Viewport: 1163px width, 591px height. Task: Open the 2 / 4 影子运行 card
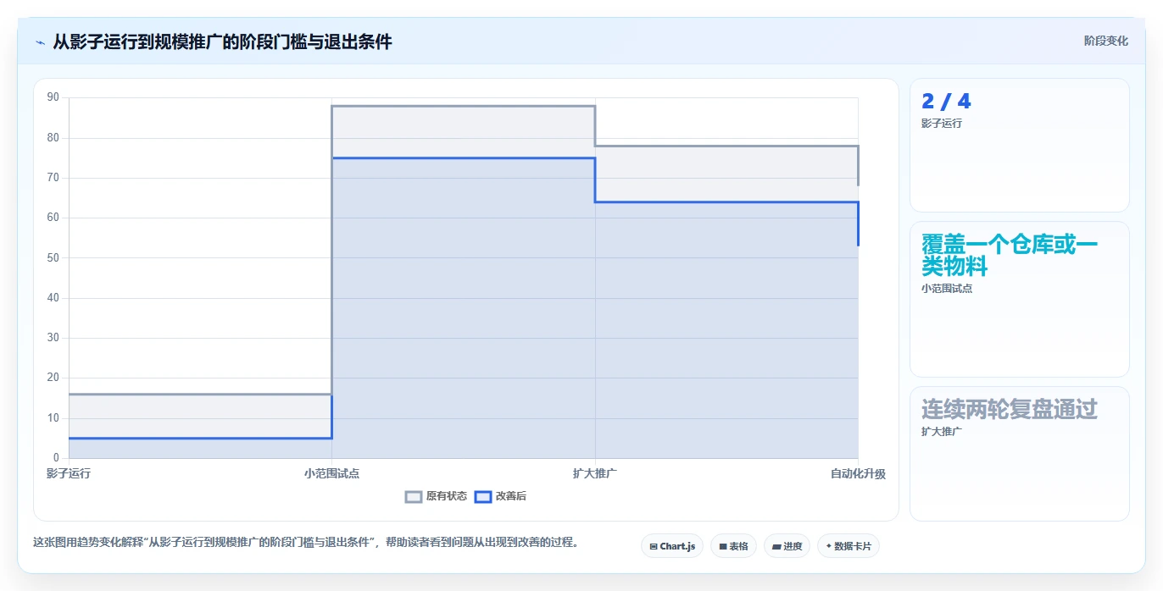click(x=1019, y=145)
